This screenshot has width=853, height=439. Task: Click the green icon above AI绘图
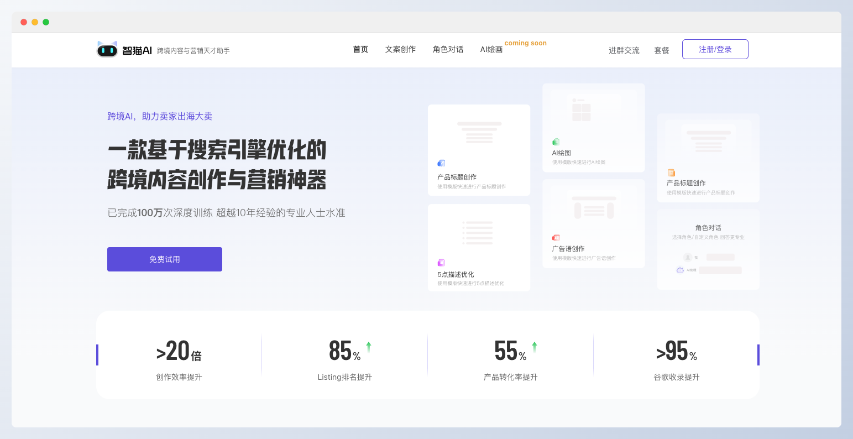click(x=556, y=142)
